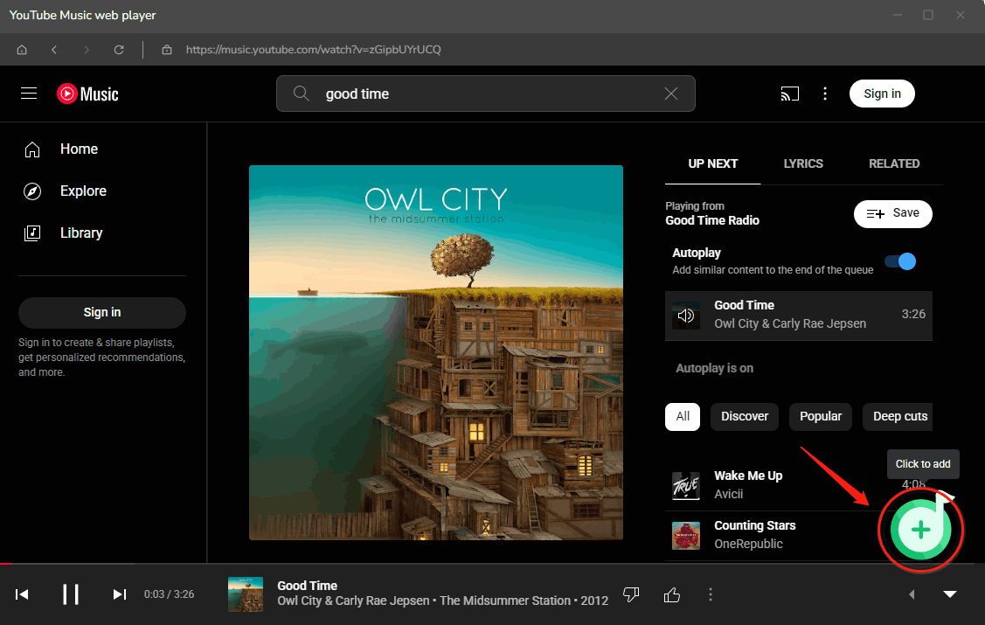Turn off the Autoplay switch
Image resolution: width=985 pixels, height=625 pixels.
(900, 261)
